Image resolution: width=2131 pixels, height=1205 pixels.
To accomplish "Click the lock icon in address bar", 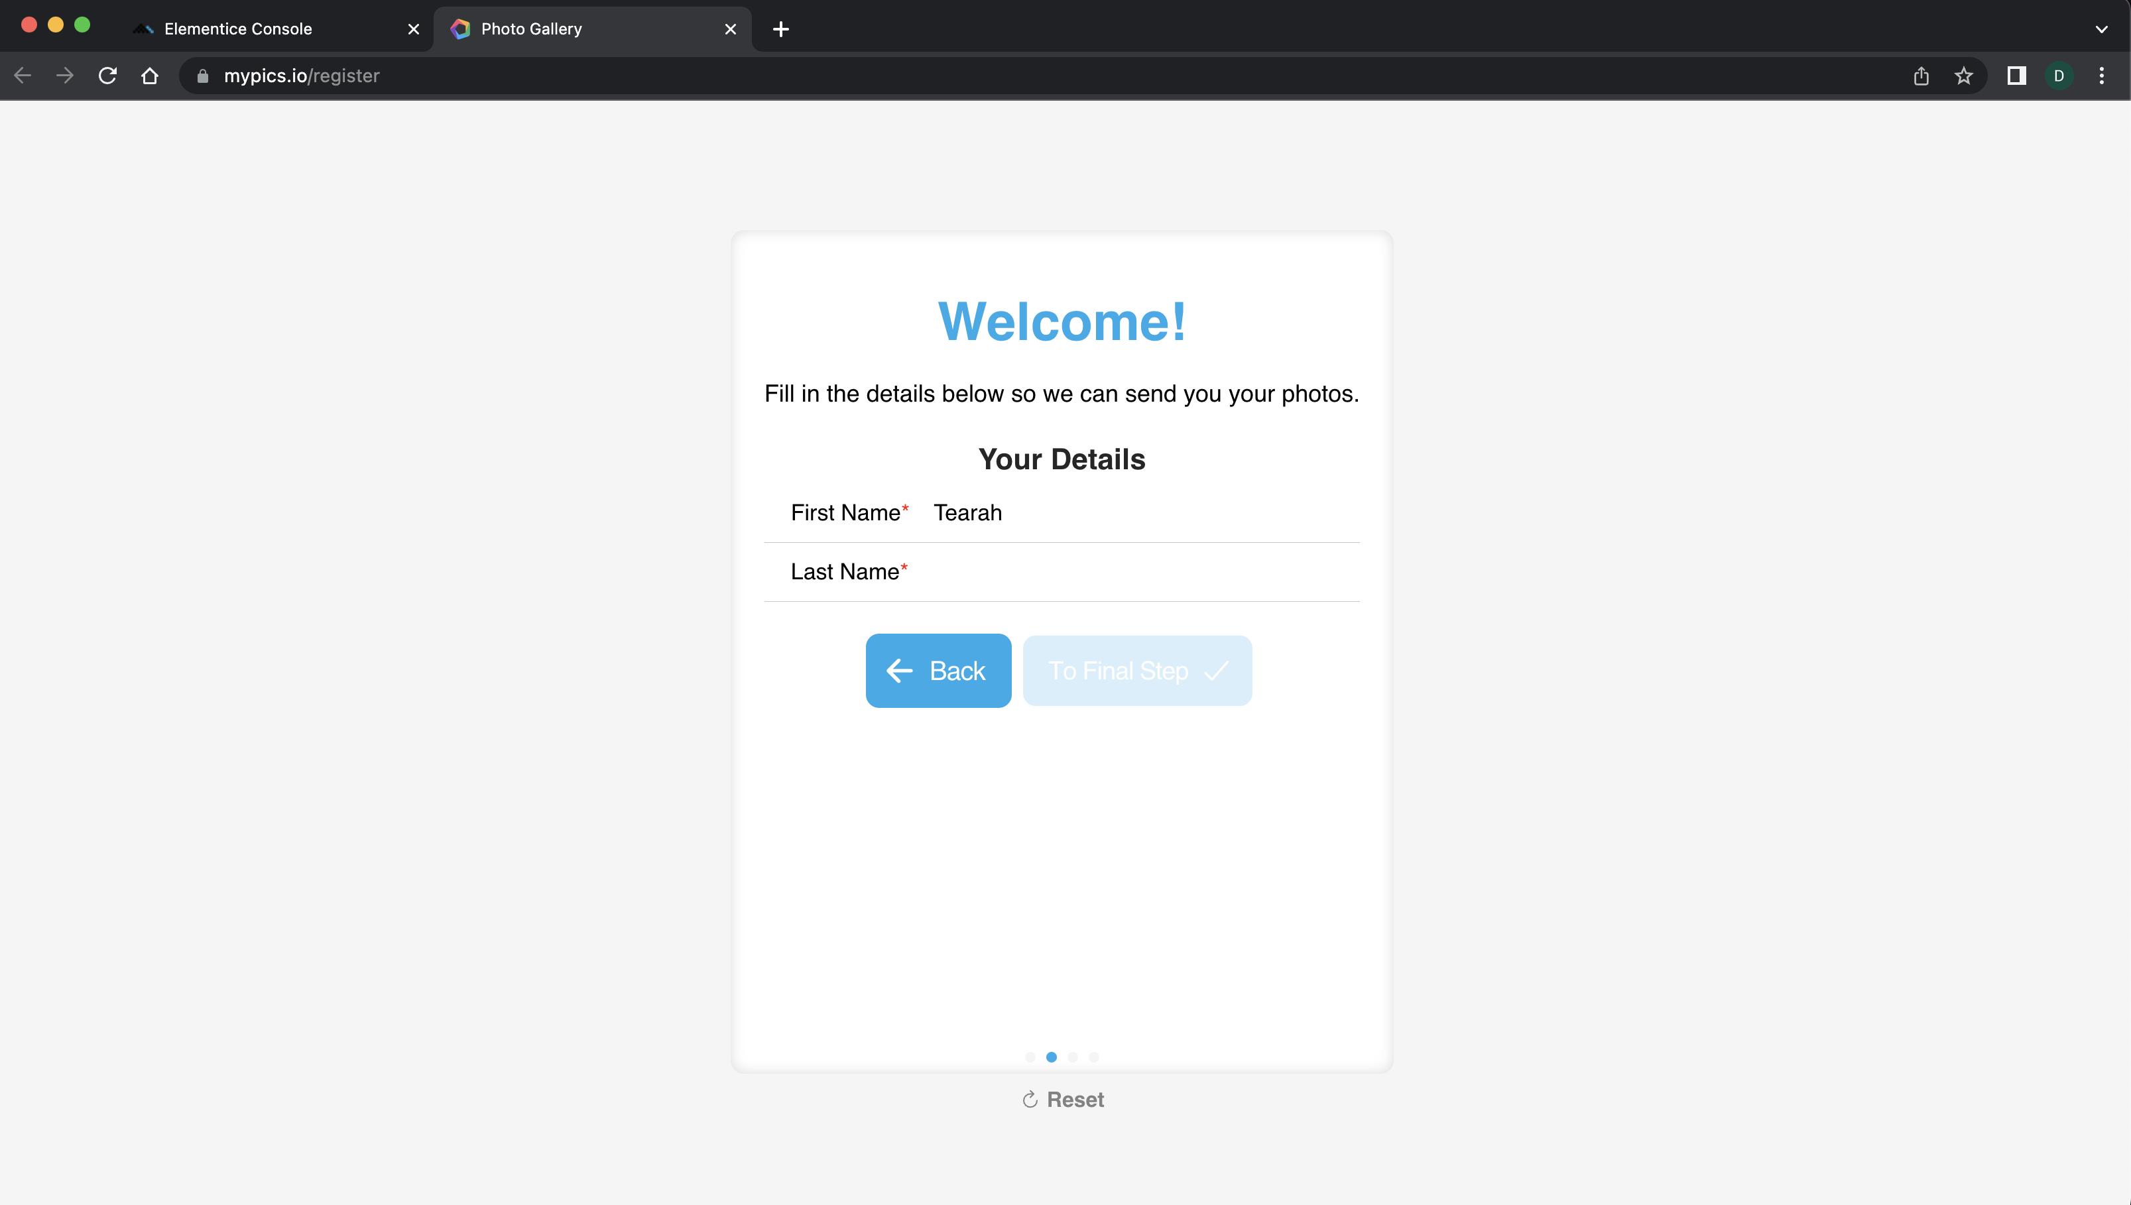I will [x=203, y=76].
